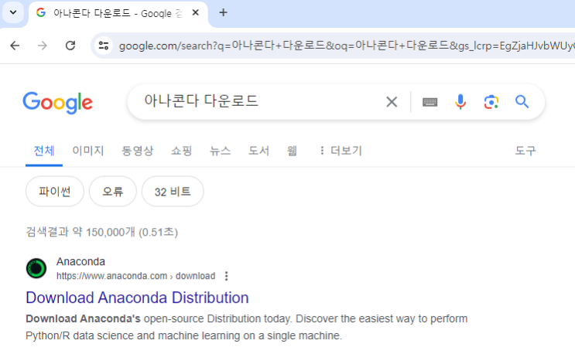Apply the 파이썬 filter chip
575x364 pixels.
(x=55, y=192)
